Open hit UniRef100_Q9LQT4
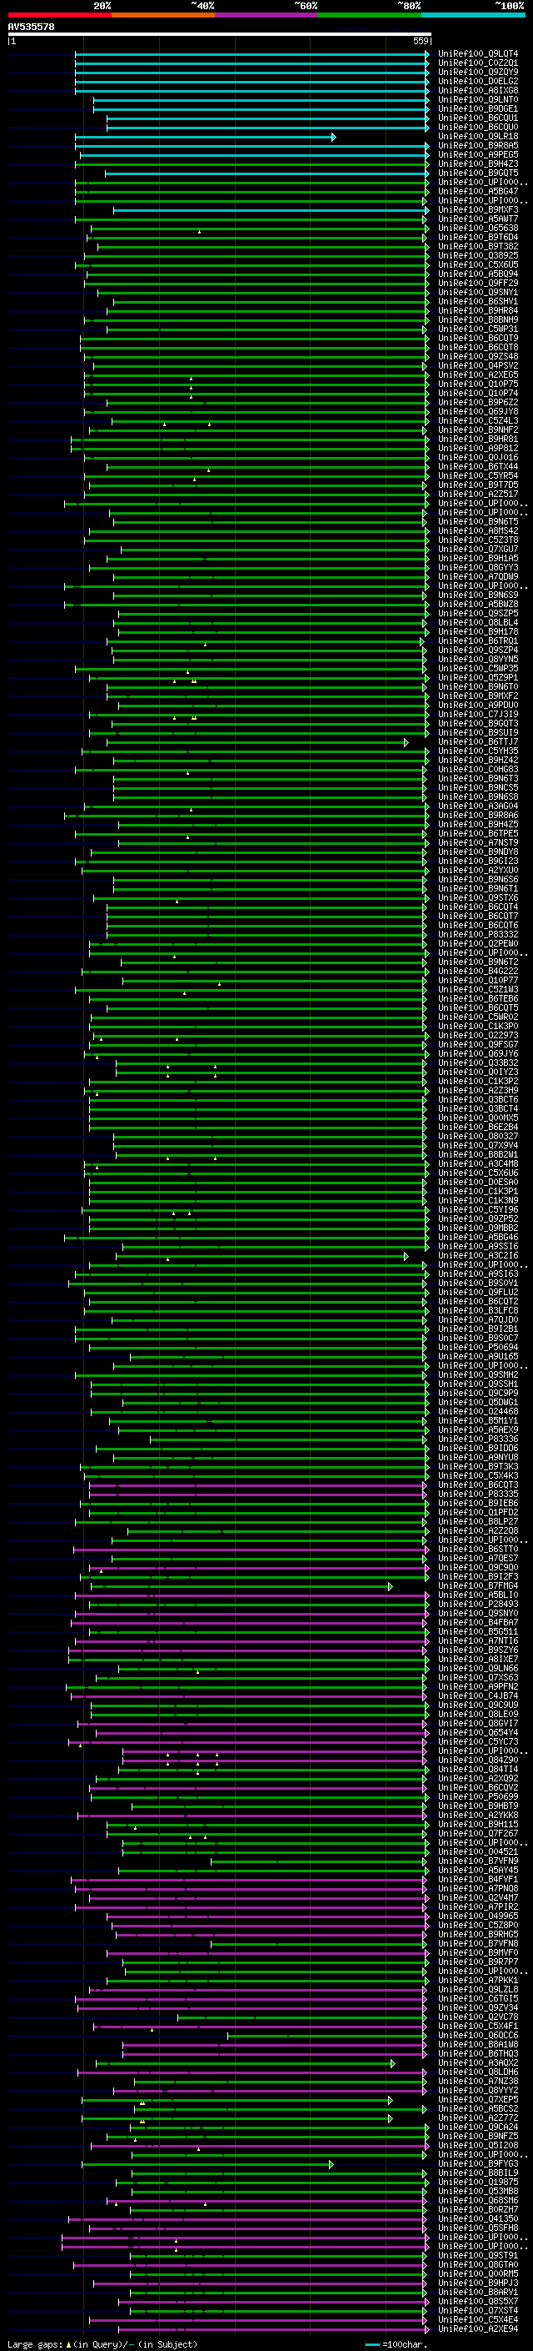This screenshot has width=533, height=2351. (x=477, y=54)
